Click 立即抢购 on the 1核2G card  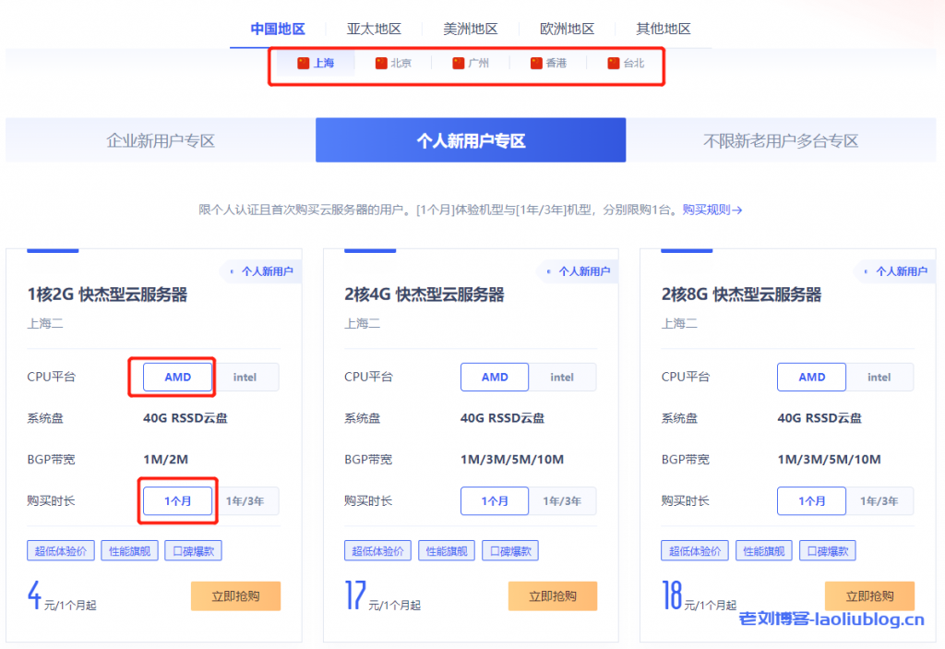tap(236, 596)
